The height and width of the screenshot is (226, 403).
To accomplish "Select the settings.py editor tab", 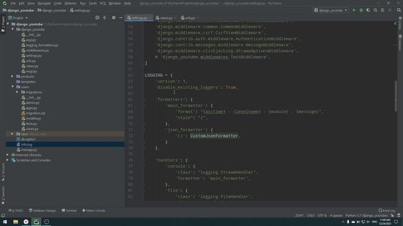I will tap(139, 18).
